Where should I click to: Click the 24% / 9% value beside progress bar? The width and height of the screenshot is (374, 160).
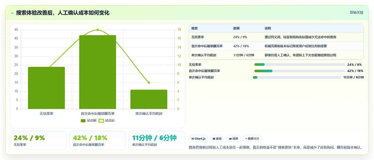pos(354,65)
